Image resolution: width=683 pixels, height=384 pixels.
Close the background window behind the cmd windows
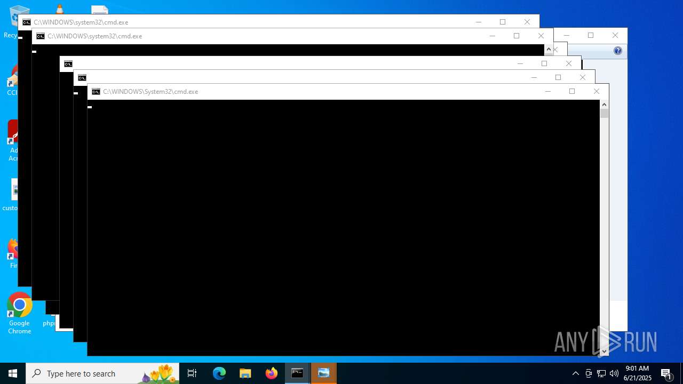[x=615, y=35]
